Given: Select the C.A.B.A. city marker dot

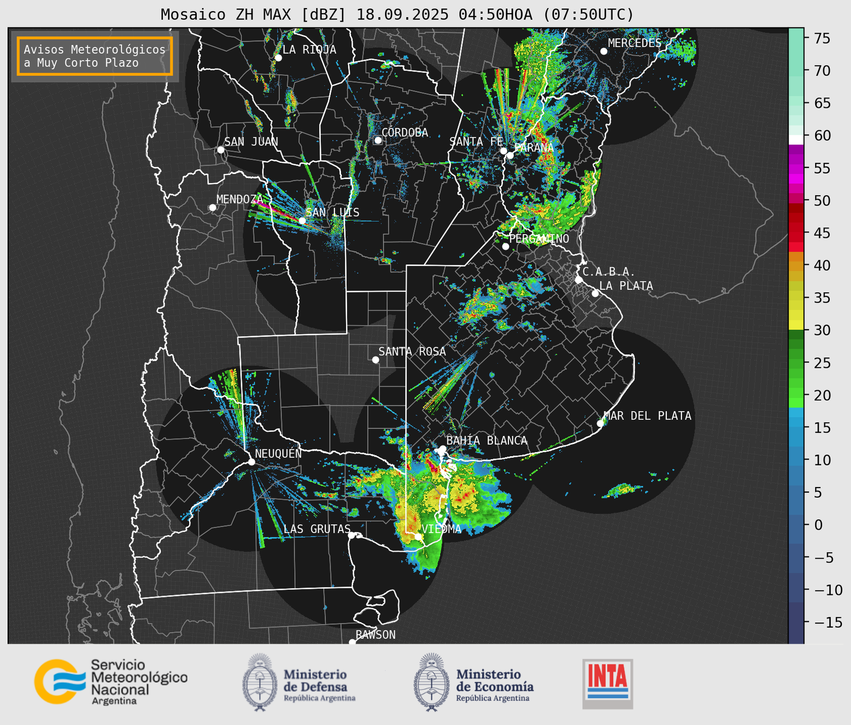Looking at the screenshot, I should coord(579,280).
